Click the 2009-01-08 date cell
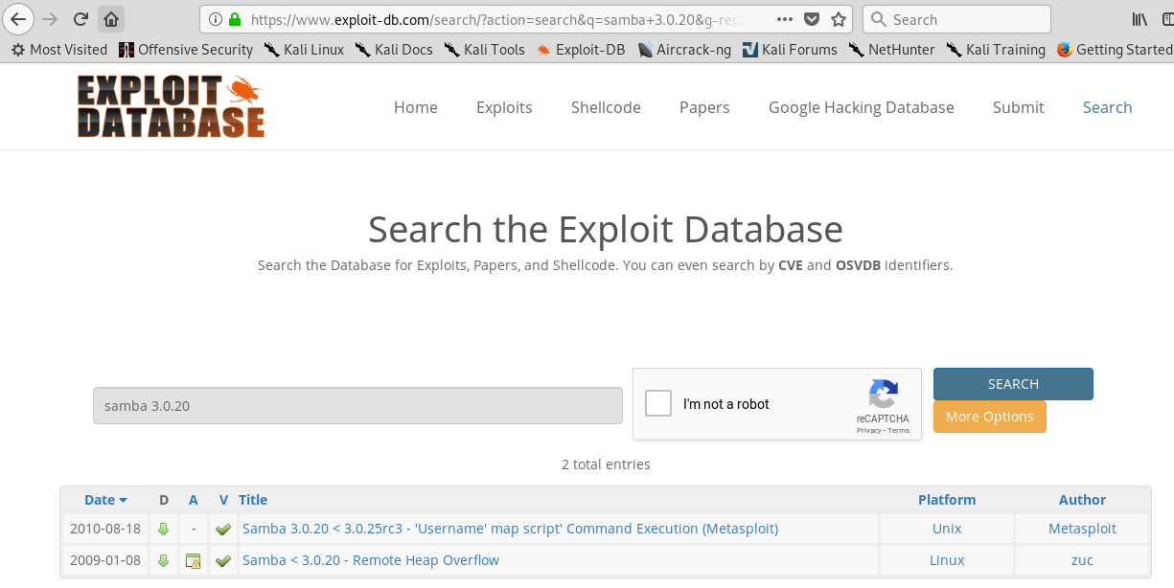This screenshot has height=588, width=1174. click(105, 560)
